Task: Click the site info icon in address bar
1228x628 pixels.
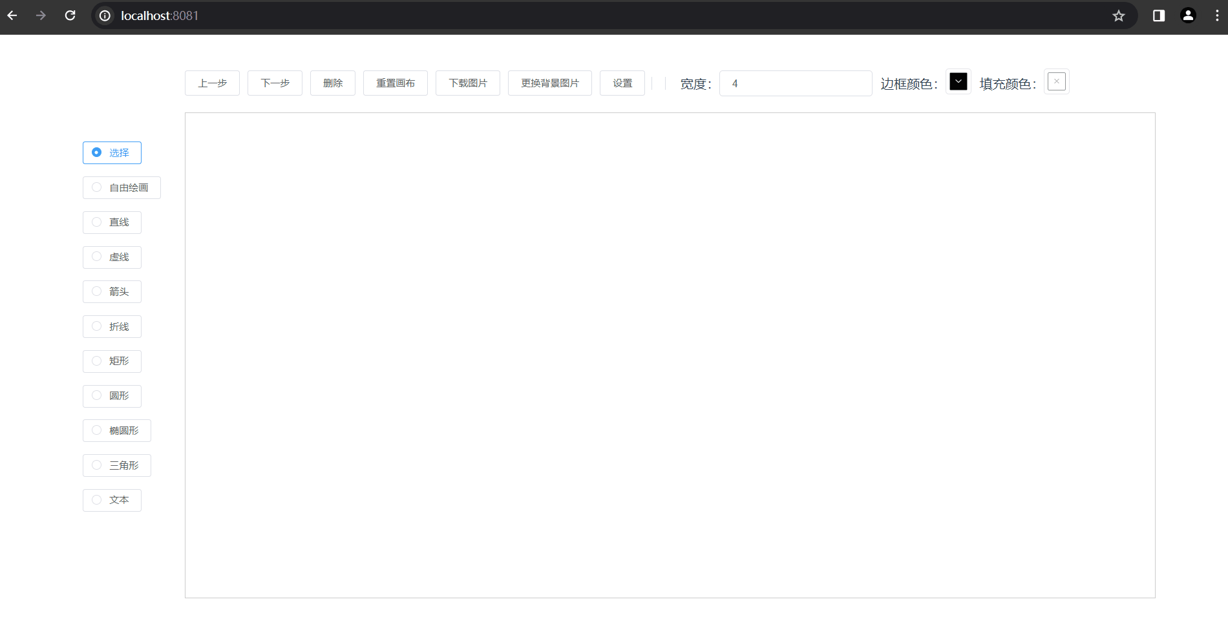Action: tap(105, 16)
